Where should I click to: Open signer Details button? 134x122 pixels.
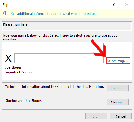[118, 88]
